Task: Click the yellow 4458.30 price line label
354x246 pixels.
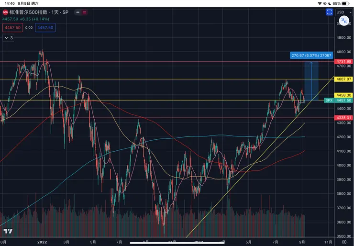Action: (344, 95)
